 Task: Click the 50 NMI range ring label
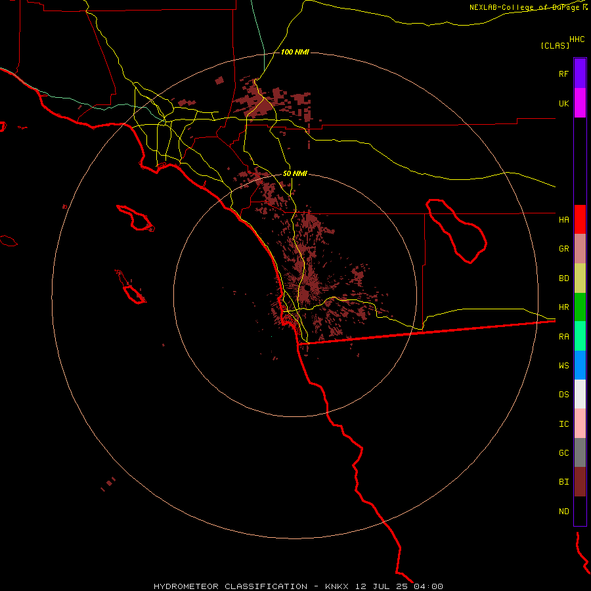[x=295, y=173]
